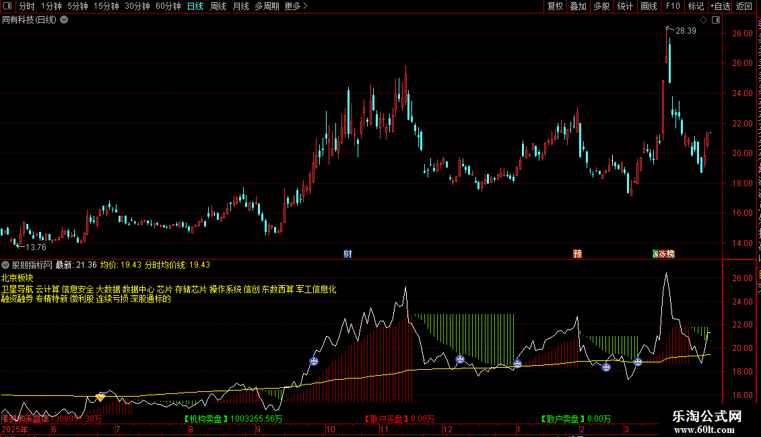Click the month 12 timeline marker

coord(447,429)
